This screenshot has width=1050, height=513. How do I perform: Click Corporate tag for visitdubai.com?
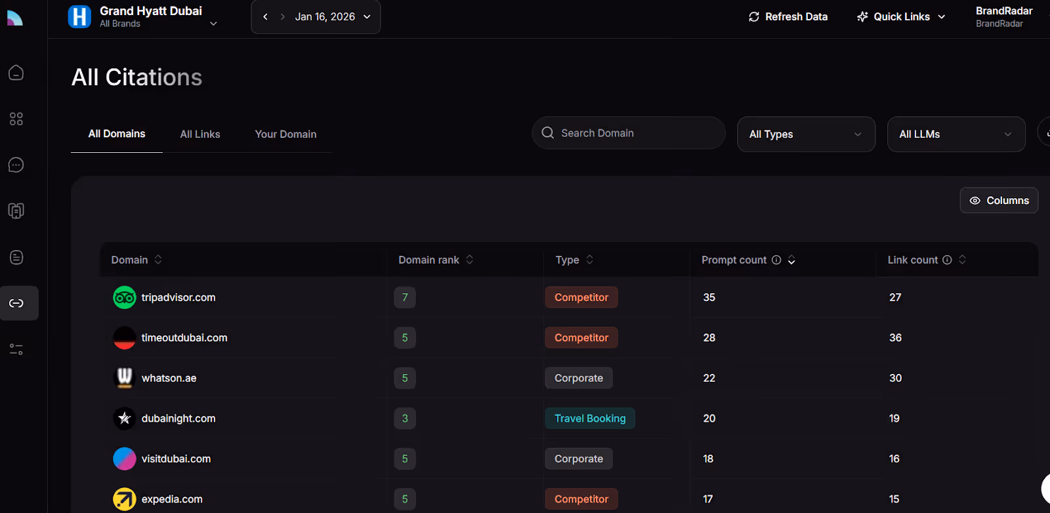579,459
